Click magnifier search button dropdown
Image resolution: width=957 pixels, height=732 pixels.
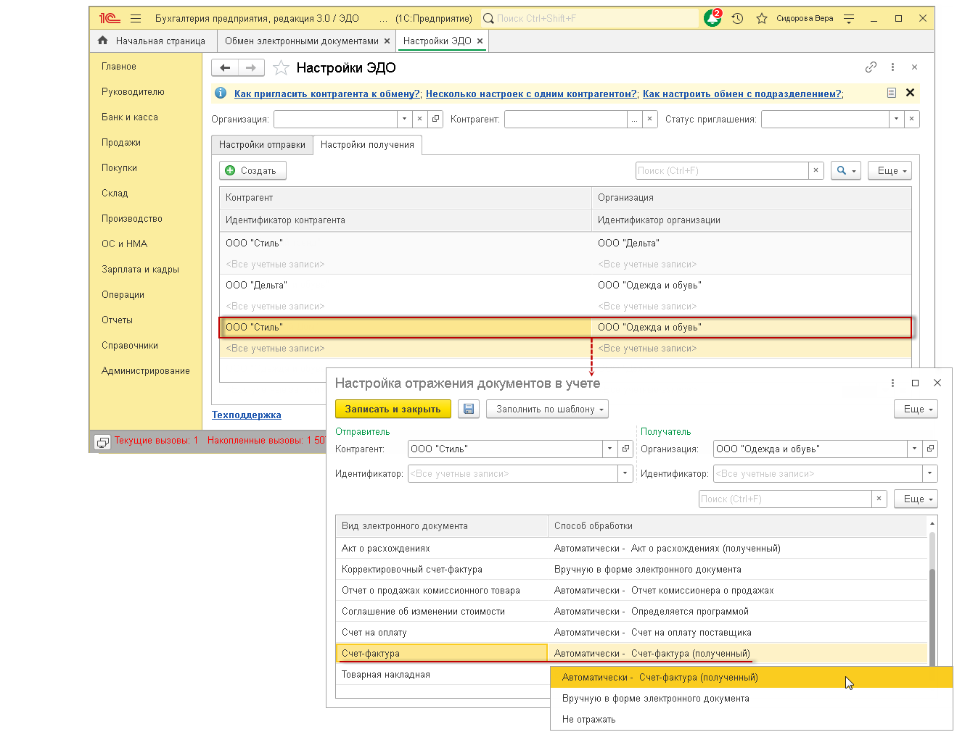pos(846,170)
